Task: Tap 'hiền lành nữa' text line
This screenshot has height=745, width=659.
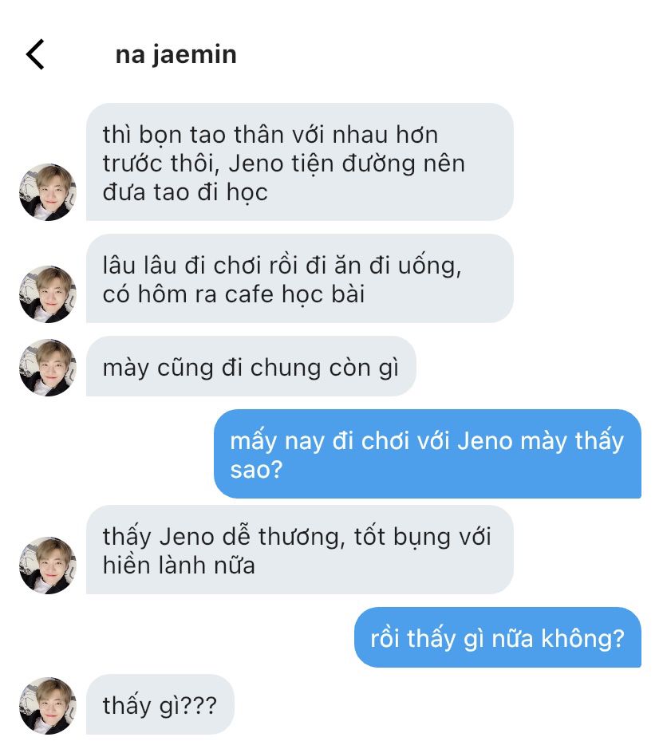Action: [179, 566]
